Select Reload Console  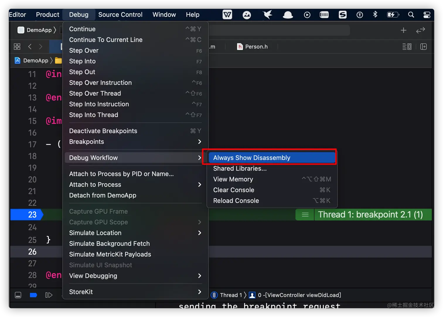pyautogui.click(x=272, y=201)
